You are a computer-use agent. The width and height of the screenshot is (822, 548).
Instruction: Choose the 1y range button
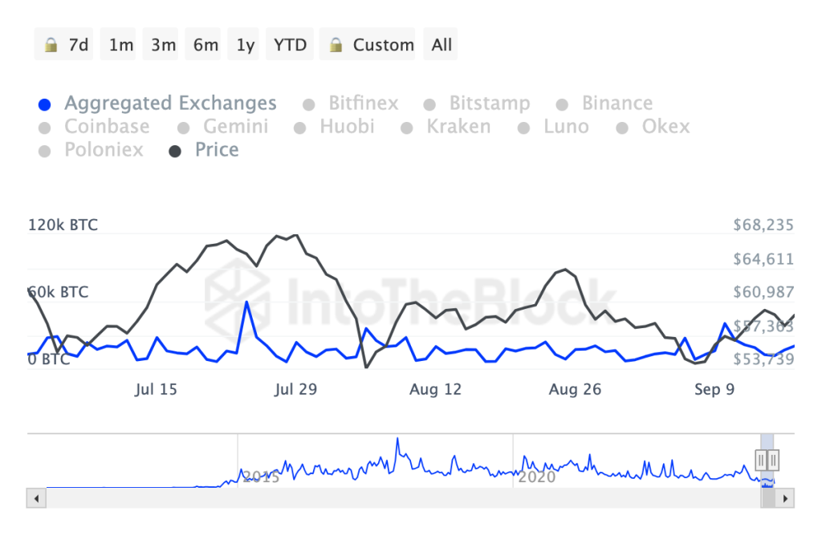coord(246,45)
